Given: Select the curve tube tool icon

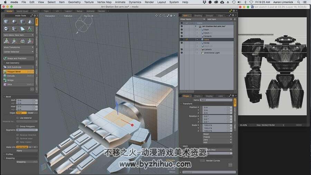Looking at the screenshot, I should click(x=14, y=29).
